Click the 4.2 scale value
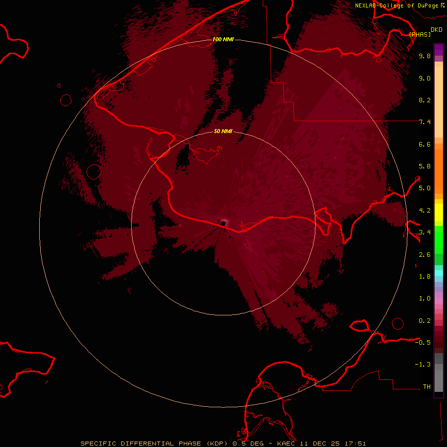This screenshot has width=447, height=447. click(x=425, y=211)
